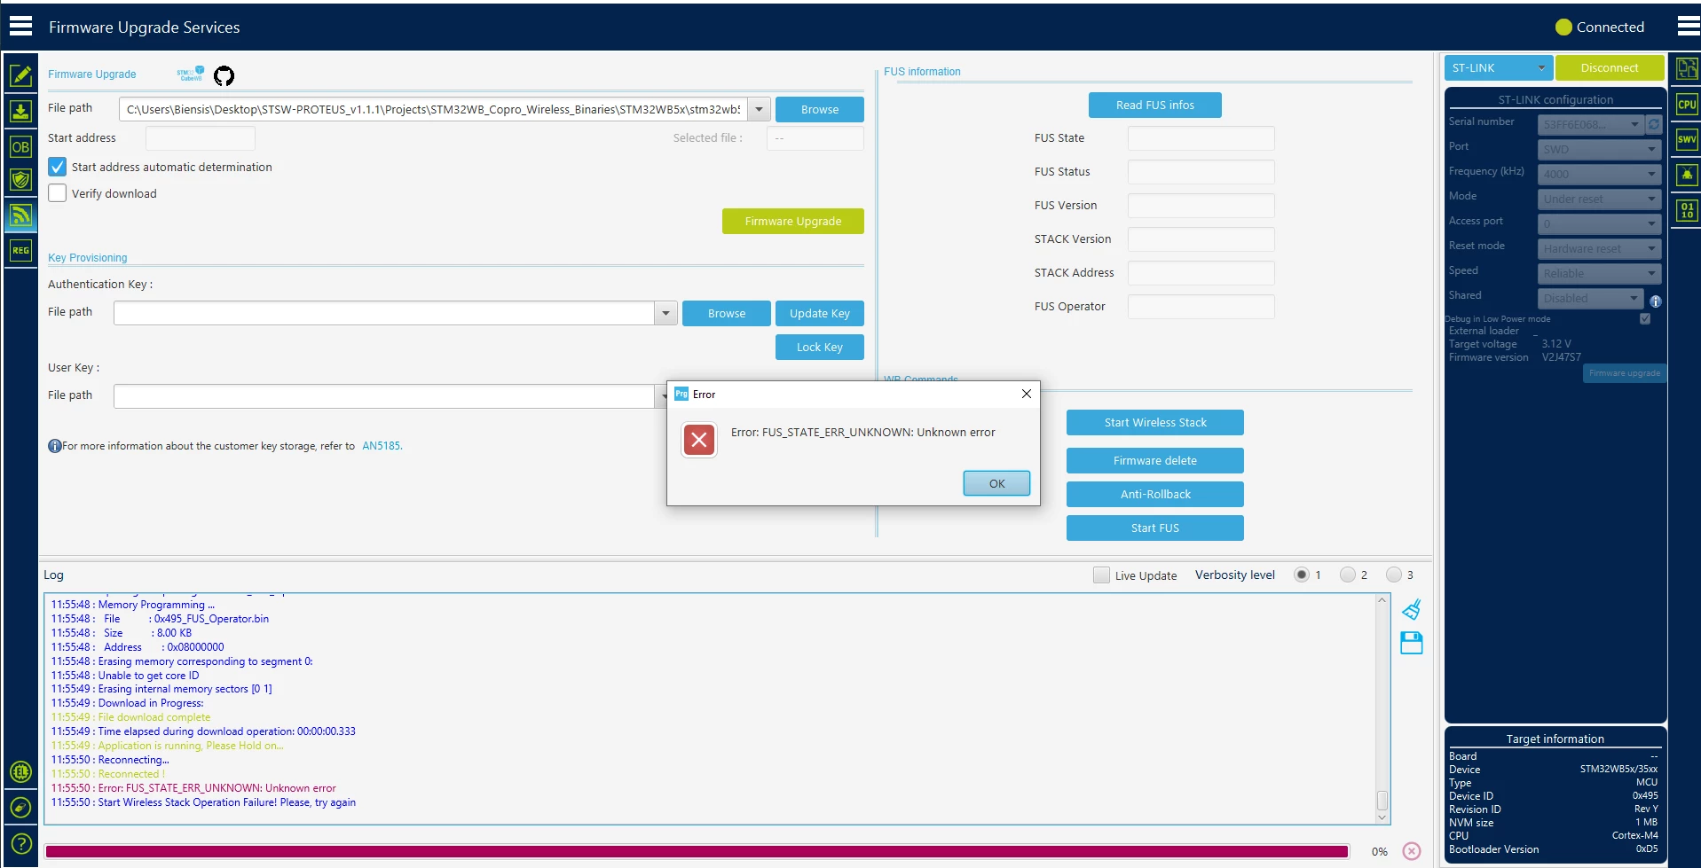Click the STACK Address field
This screenshot has width=1701, height=868.
click(1201, 273)
